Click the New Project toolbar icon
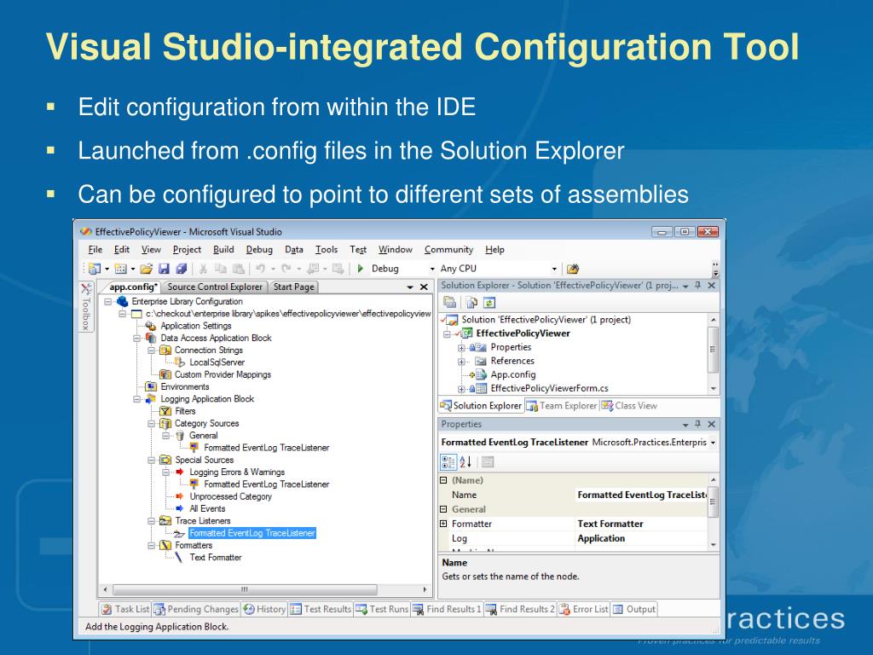The width and height of the screenshot is (873, 655). tap(94, 269)
